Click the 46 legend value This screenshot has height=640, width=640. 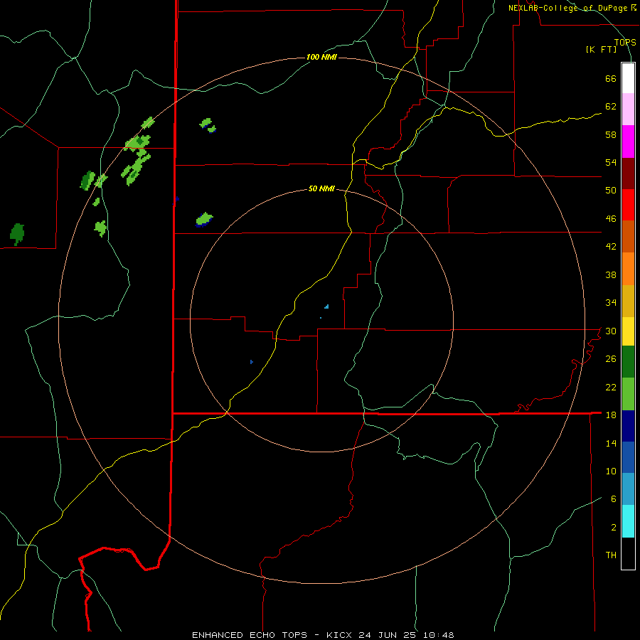[x=611, y=219]
